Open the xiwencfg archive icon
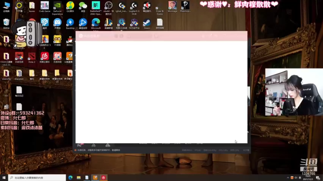The image size is (323, 181). (6, 74)
